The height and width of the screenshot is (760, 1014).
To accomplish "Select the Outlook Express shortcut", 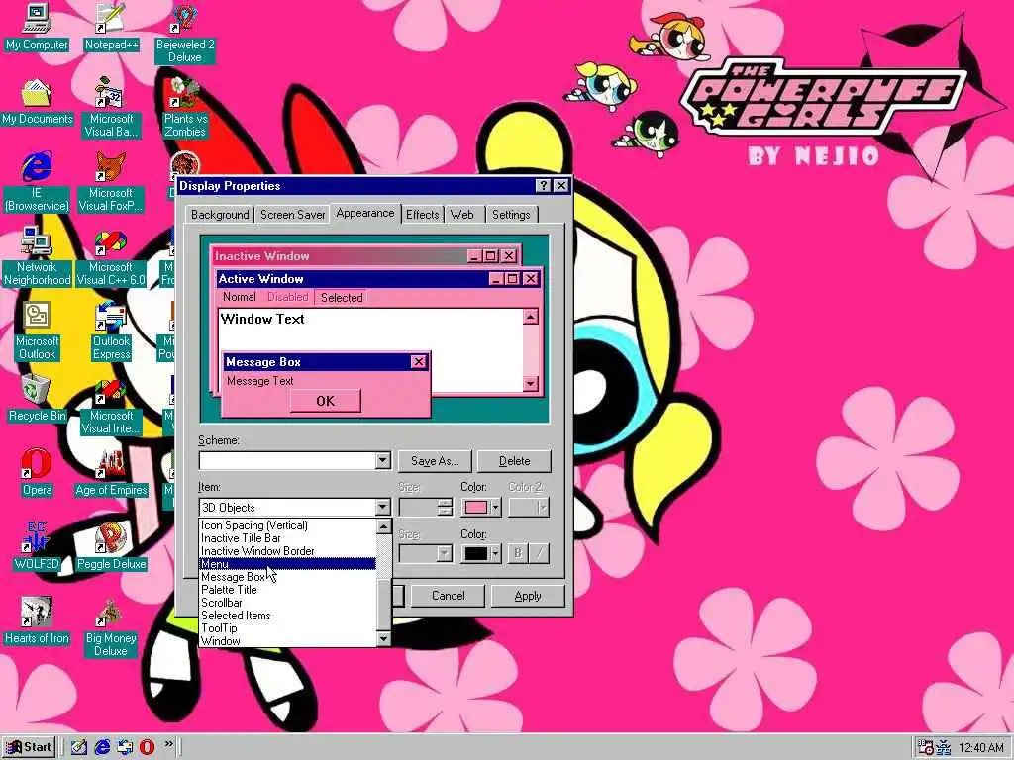I will point(111,331).
